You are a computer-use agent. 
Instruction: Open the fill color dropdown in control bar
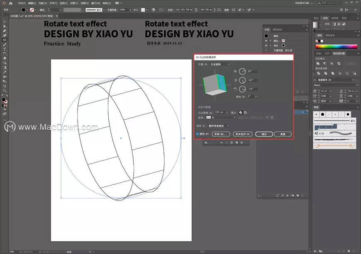pos(27,10)
